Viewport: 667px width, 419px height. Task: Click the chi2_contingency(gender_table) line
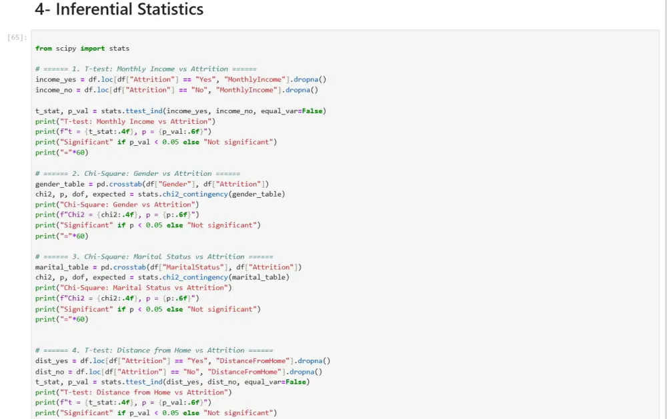point(160,194)
